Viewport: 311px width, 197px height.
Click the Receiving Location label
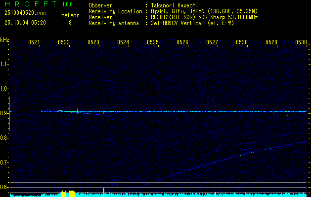115,11
